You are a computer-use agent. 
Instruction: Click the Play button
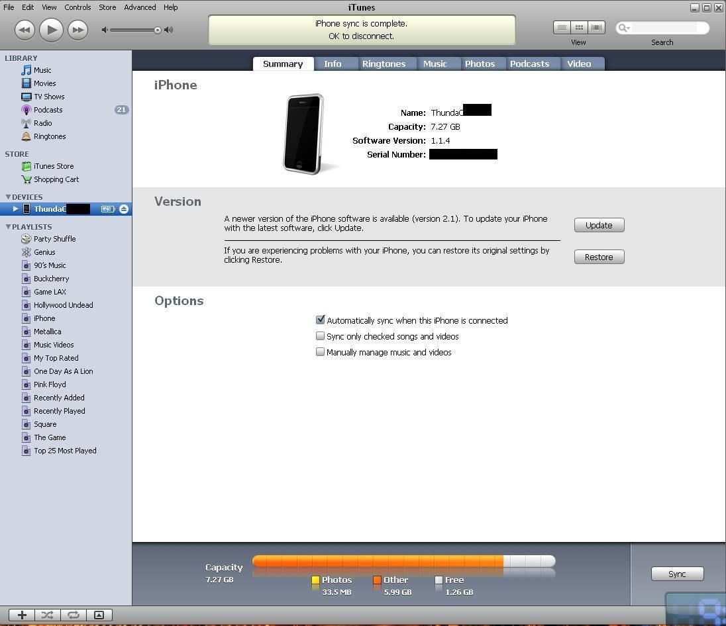pos(51,30)
